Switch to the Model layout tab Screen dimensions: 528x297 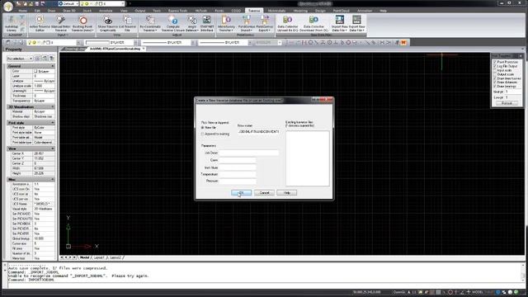pyautogui.click(x=84, y=257)
